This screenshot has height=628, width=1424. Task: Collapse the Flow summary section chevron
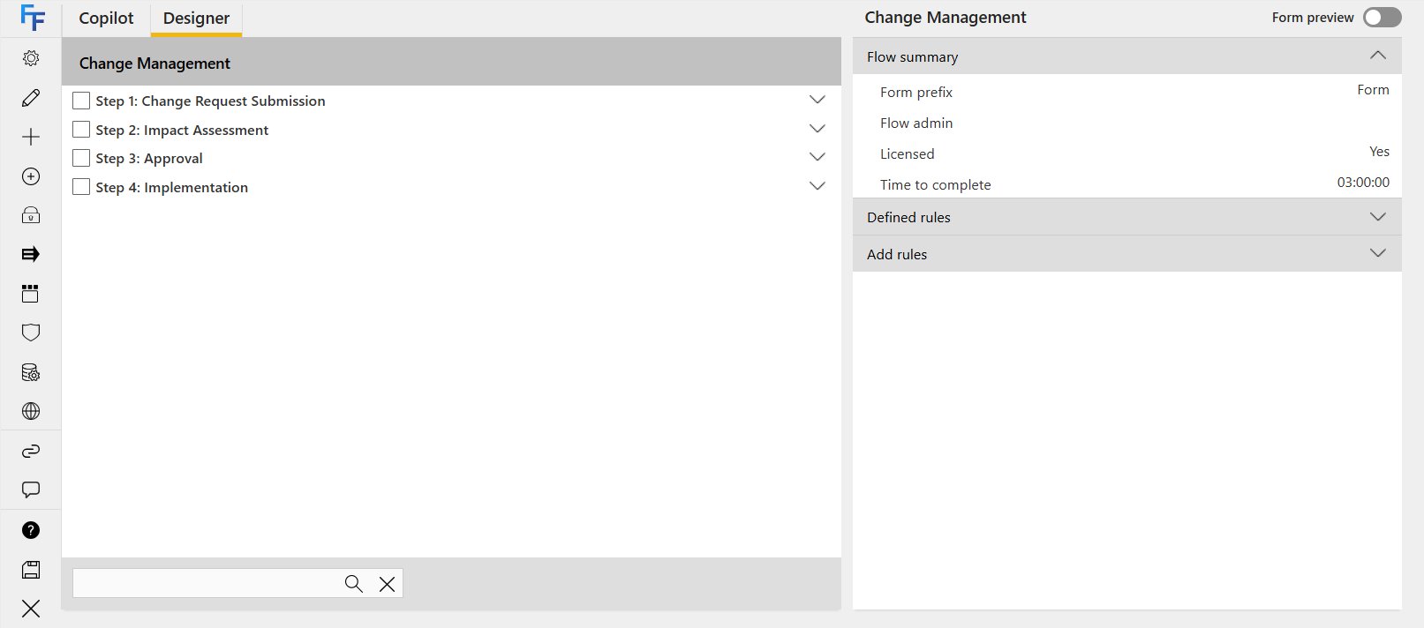[x=1378, y=56]
